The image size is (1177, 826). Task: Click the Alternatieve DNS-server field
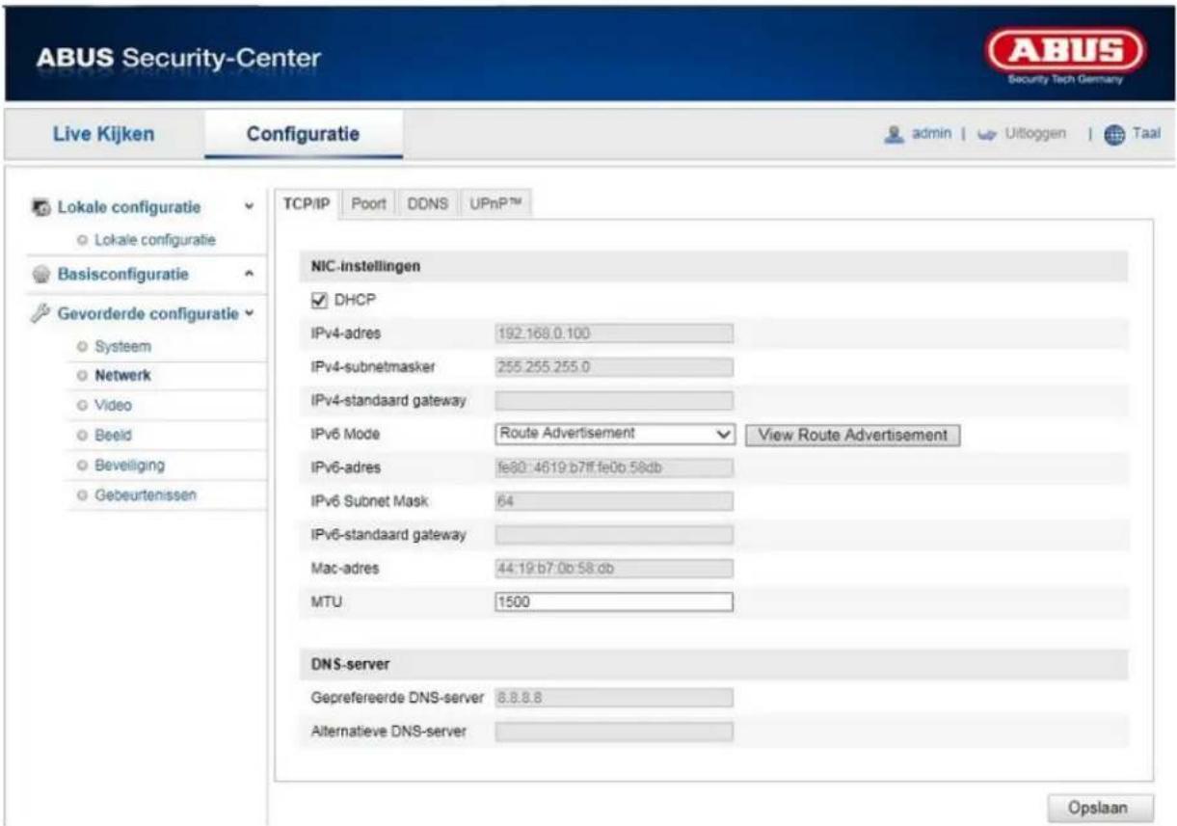pos(614,732)
